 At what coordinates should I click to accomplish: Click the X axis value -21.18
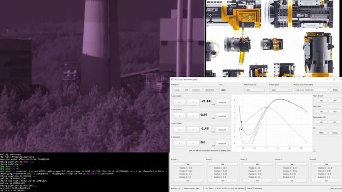click(205, 101)
